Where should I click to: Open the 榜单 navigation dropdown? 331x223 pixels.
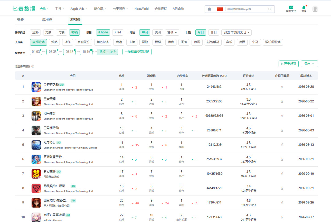click(x=44, y=9)
